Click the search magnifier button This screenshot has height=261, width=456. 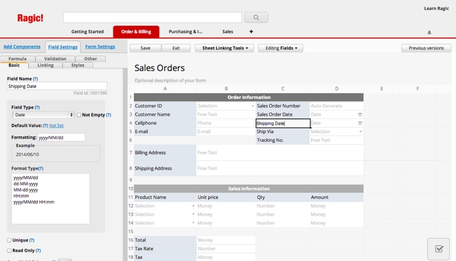(256, 18)
